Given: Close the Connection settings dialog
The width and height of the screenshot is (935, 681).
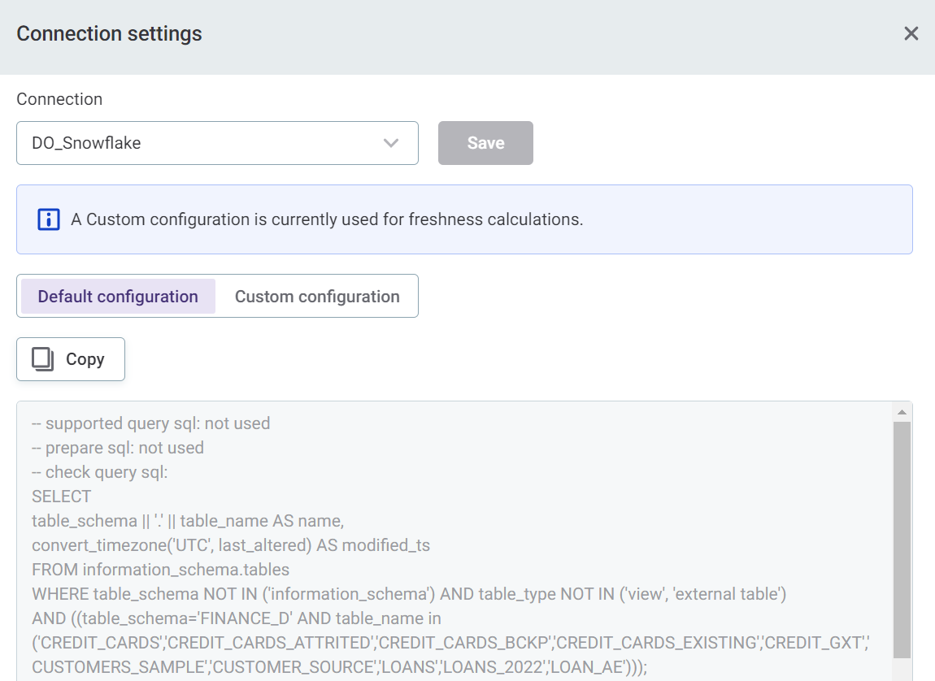Looking at the screenshot, I should [911, 33].
